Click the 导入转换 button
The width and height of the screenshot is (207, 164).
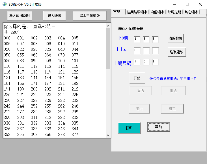(x=55, y=16)
